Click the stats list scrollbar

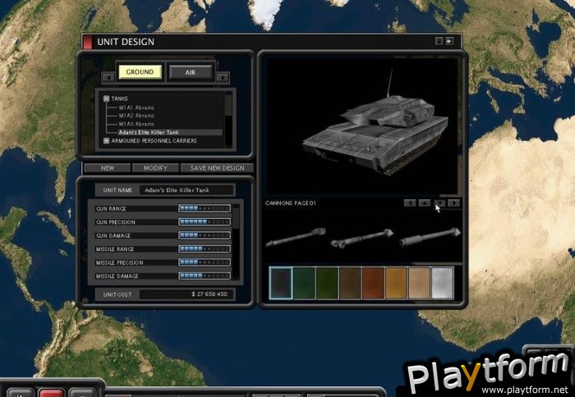pyautogui.click(x=237, y=242)
